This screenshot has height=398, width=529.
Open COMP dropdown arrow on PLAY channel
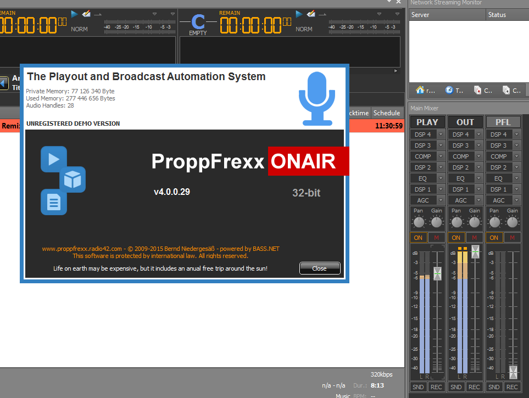(441, 156)
